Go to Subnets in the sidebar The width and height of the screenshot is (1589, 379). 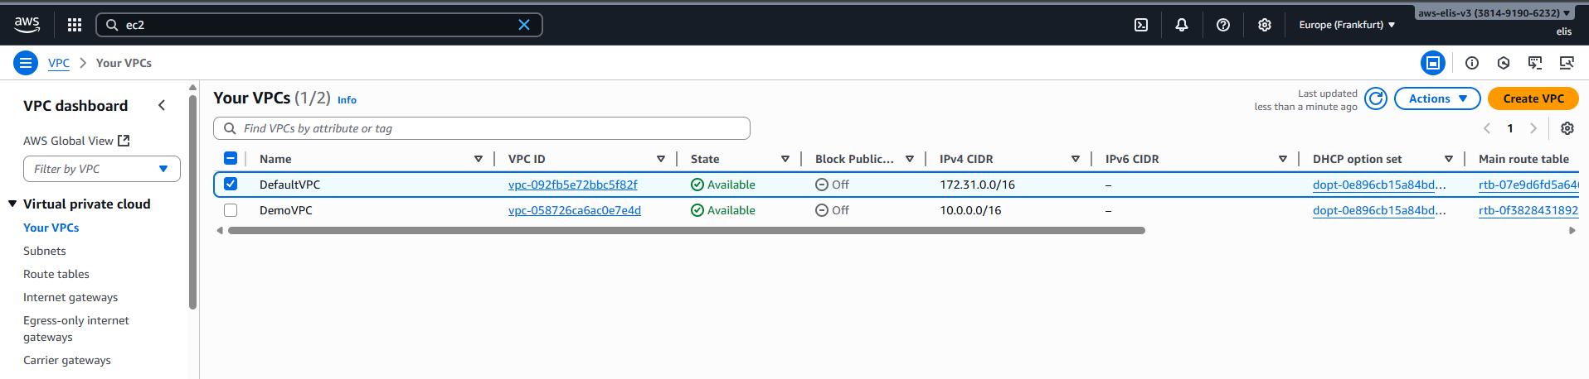[45, 251]
